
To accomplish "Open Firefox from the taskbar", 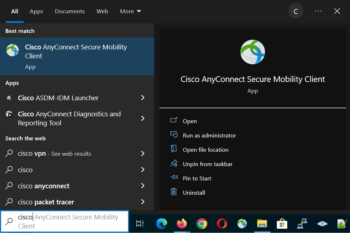I will click(182, 224).
